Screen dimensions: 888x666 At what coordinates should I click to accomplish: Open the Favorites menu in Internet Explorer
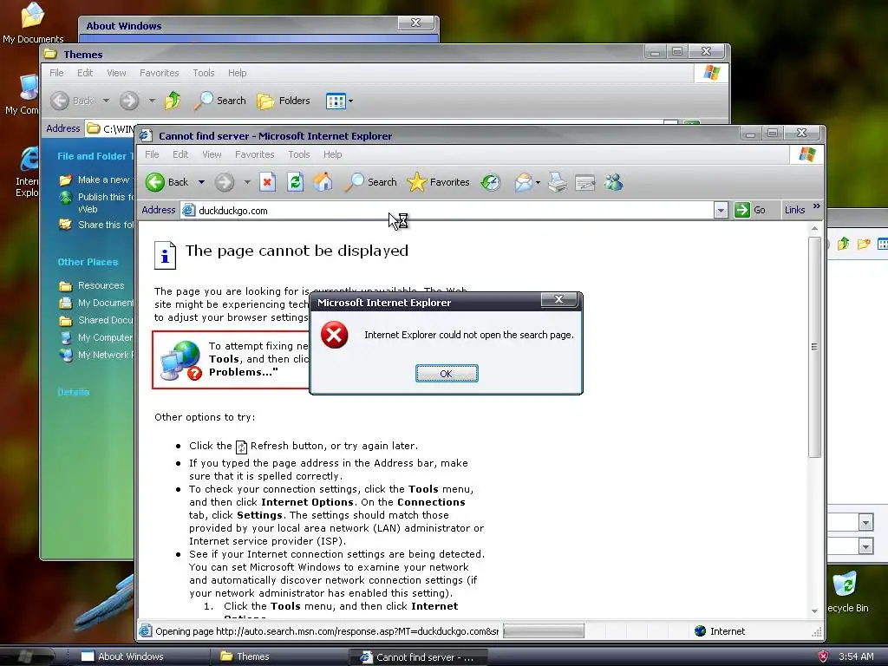254,154
